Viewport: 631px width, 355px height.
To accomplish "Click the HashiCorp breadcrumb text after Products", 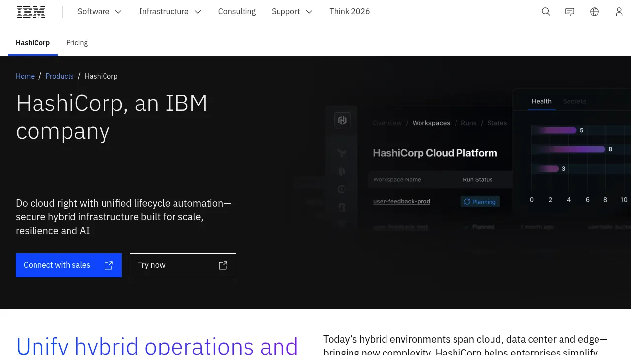I will (101, 76).
